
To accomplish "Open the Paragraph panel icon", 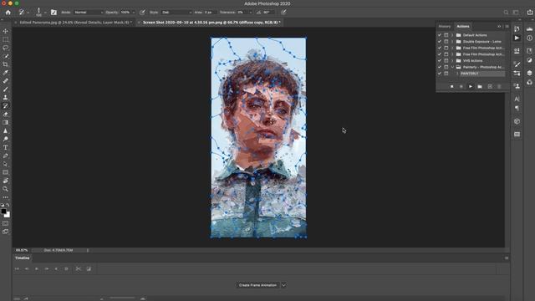I will click(x=517, y=108).
